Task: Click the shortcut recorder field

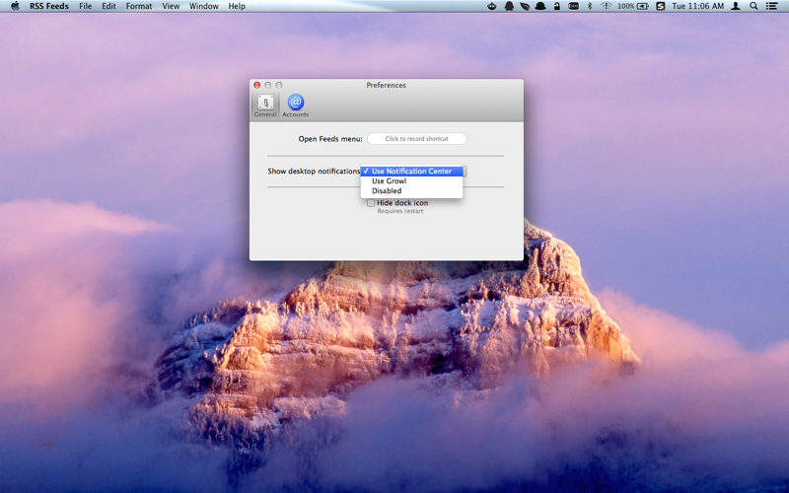Action: coord(416,139)
